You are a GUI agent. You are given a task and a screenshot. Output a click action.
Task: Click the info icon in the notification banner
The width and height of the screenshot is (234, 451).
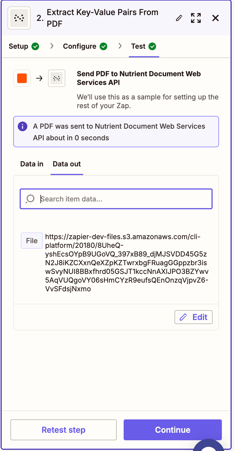[x=22, y=126]
